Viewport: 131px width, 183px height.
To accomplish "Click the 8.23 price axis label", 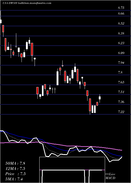I will pyautogui.click(x=121, y=43).
